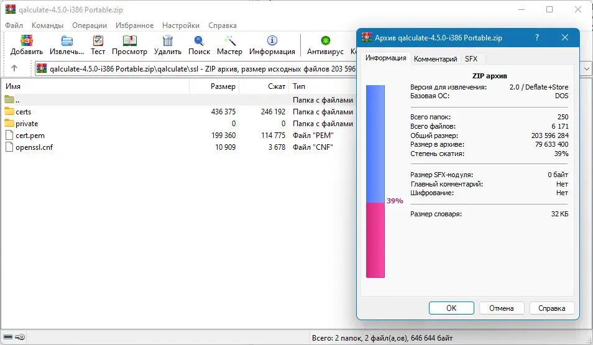Image resolution: width=593 pixels, height=345 pixels.
Task: Click WinRAR icon in main title bar
Action: click(x=11, y=9)
